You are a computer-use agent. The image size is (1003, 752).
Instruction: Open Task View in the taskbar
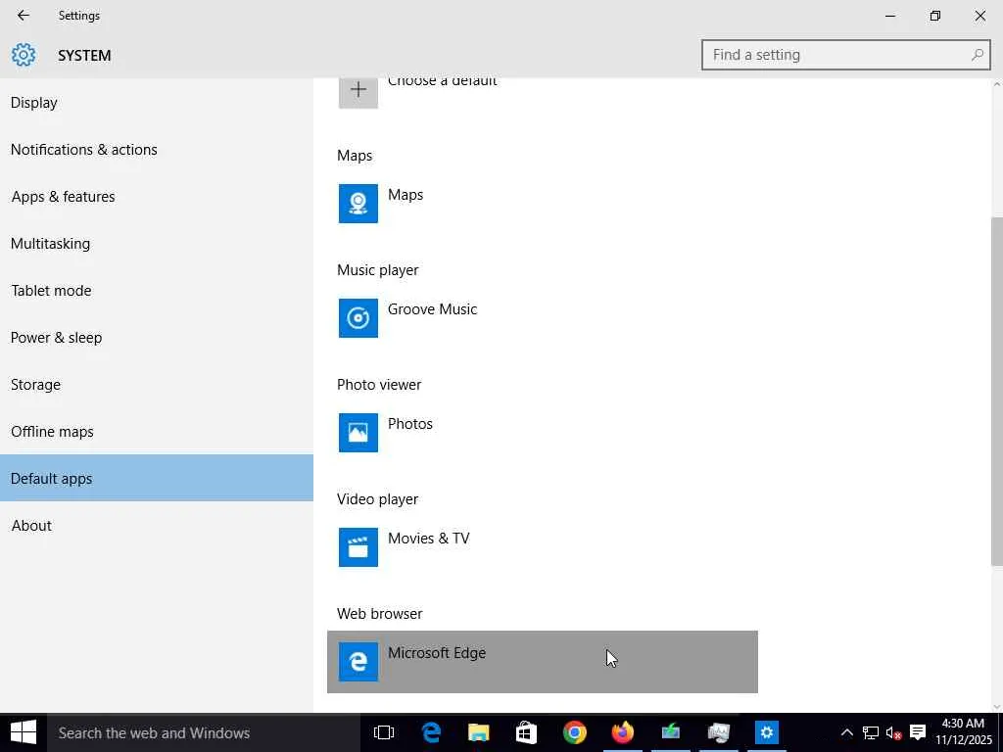384,732
